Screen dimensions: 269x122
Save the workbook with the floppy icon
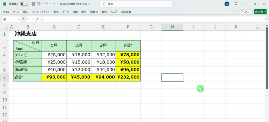(33, 4)
